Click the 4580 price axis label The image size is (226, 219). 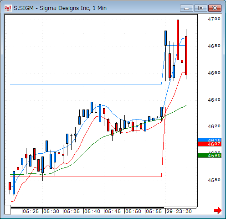pyautogui.click(x=214, y=180)
